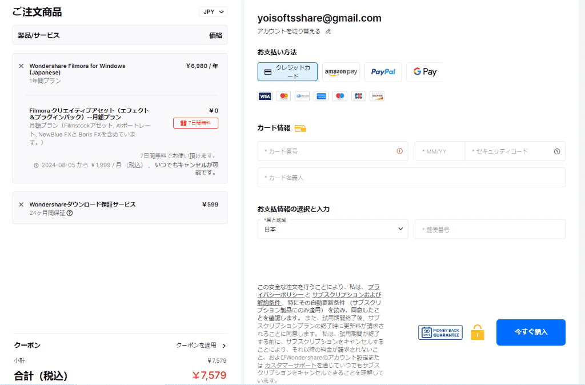Click the security code help question icon
This screenshot has height=385, width=585.
pos(557,151)
